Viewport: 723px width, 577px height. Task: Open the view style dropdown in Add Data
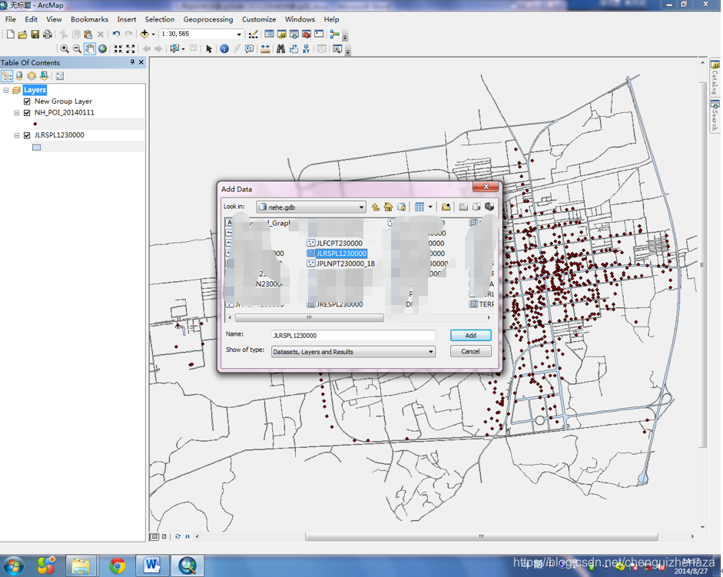[x=430, y=207]
